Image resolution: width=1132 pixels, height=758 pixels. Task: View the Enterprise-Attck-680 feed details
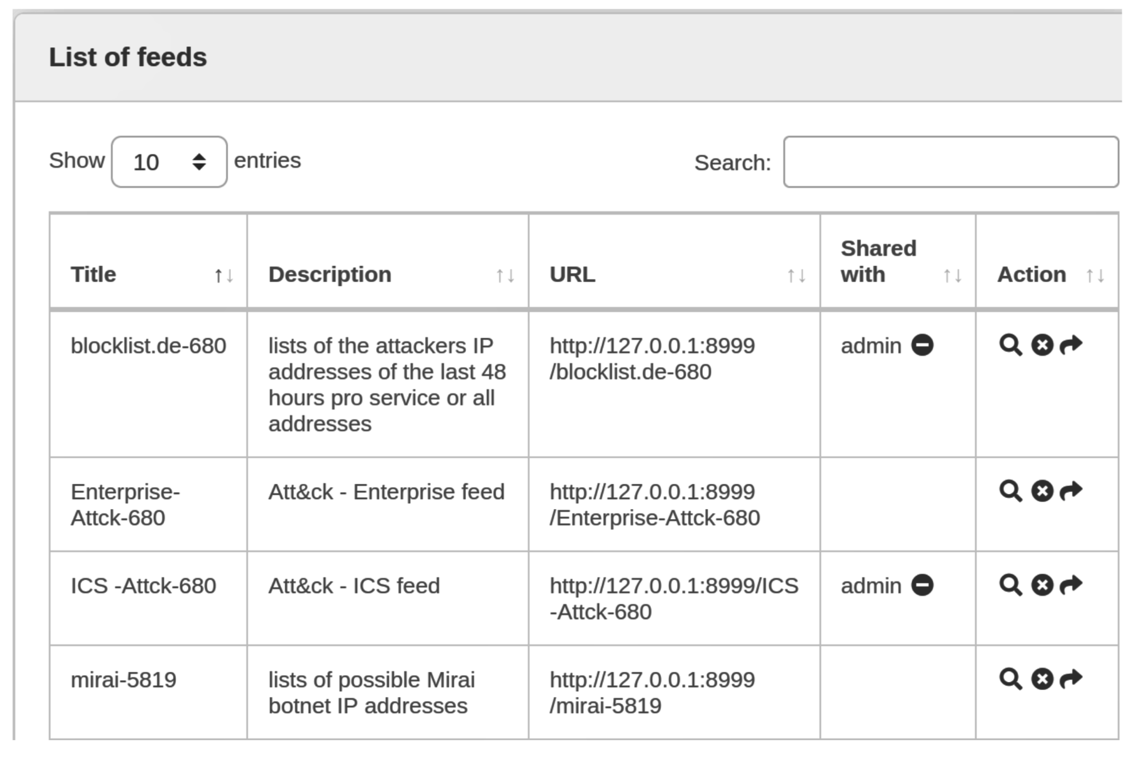point(1010,492)
